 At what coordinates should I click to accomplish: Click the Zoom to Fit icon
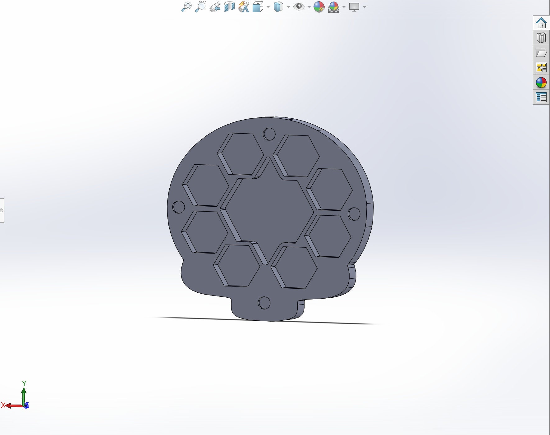point(186,7)
